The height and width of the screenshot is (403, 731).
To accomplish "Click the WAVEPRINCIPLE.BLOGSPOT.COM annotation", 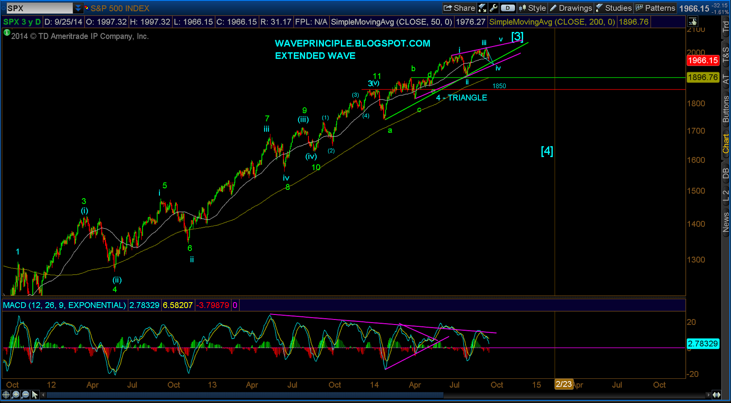I will point(353,43).
